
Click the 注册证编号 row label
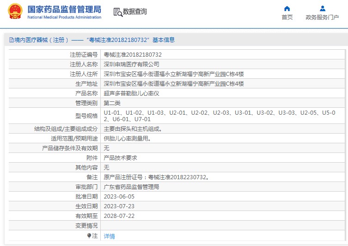pos(84,55)
